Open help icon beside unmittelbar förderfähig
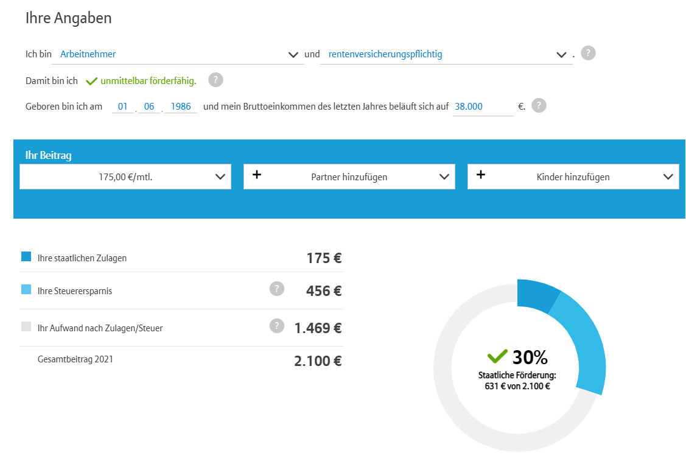The image size is (686, 461). click(215, 80)
